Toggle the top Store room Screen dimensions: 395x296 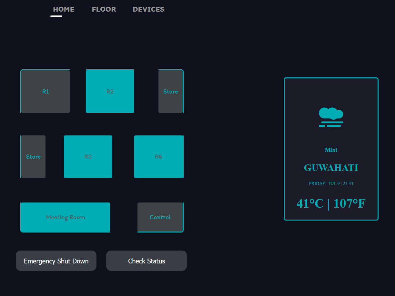171,91
